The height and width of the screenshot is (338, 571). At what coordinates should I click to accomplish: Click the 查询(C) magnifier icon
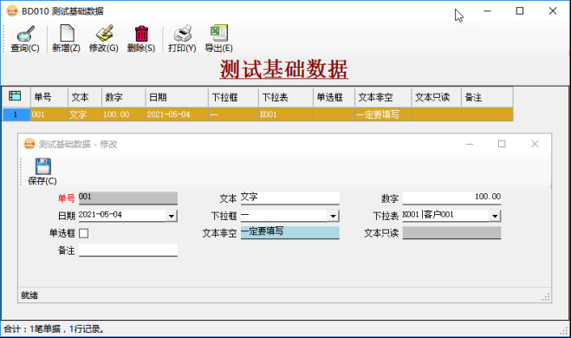25,34
